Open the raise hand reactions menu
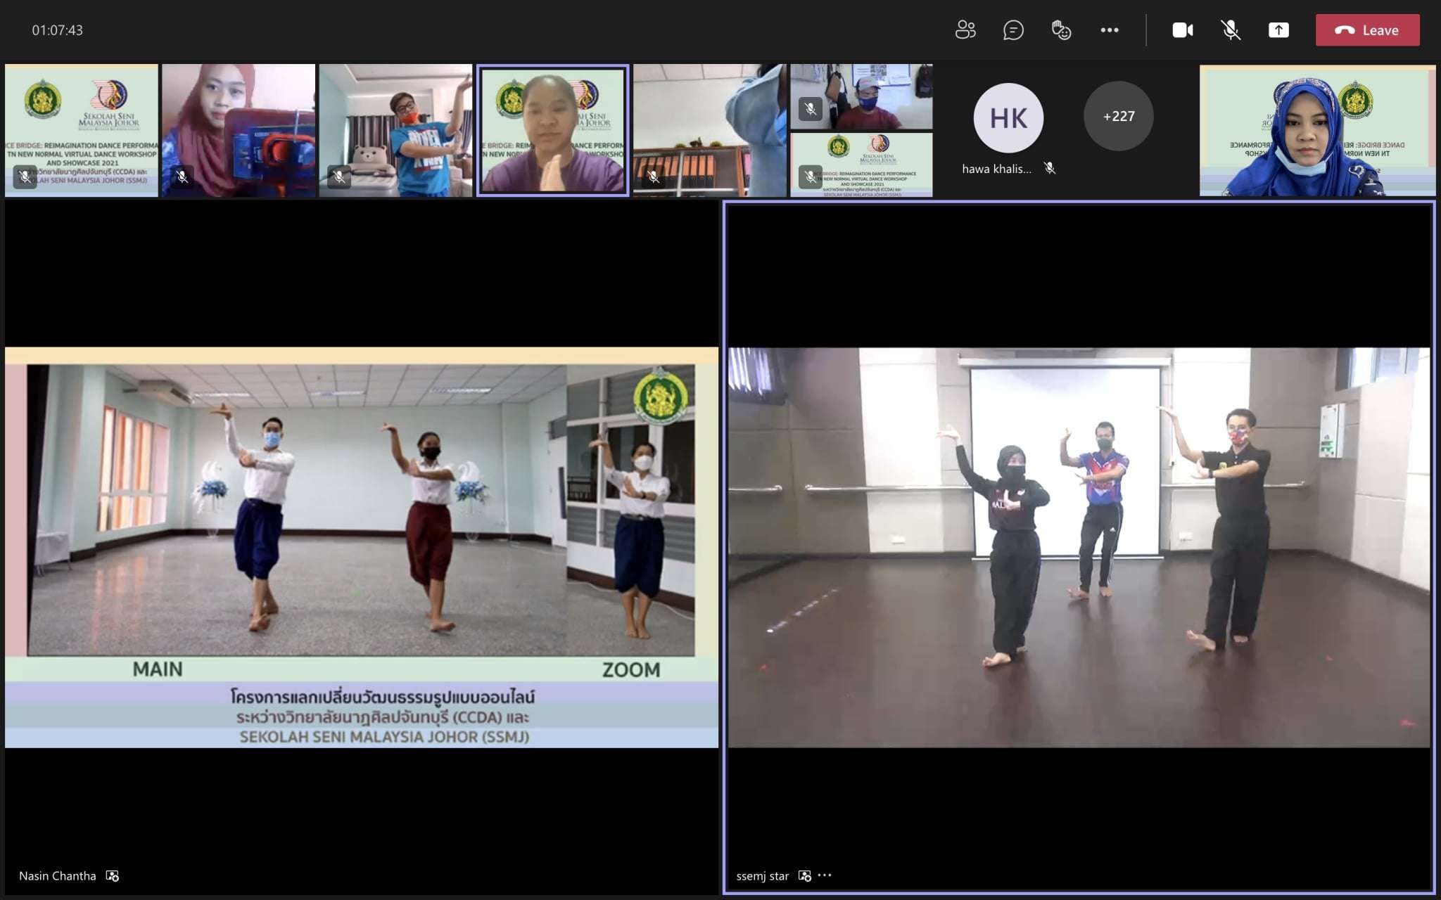The height and width of the screenshot is (900, 1441). tap(1061, 30)
